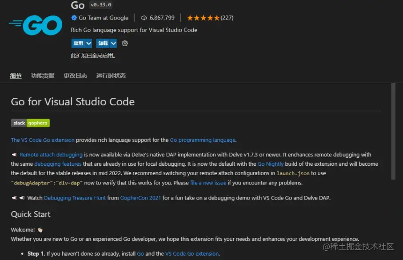The image size is (403, 260).
Task: Open The VS Code Go extension link in first paragraph
Action: click(43, 140)
